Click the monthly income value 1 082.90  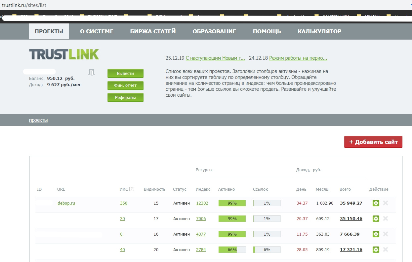pos(325,203)
